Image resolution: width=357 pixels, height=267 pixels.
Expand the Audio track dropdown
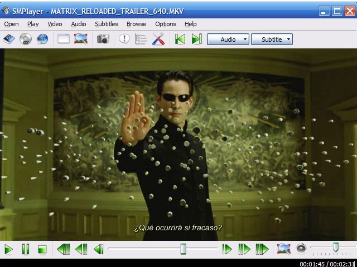(x=228, y=39)
